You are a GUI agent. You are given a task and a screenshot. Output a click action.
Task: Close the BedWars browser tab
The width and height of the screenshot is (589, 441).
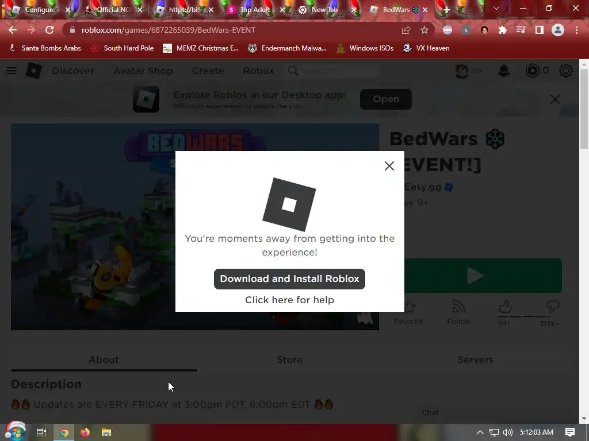click(425, 10)
